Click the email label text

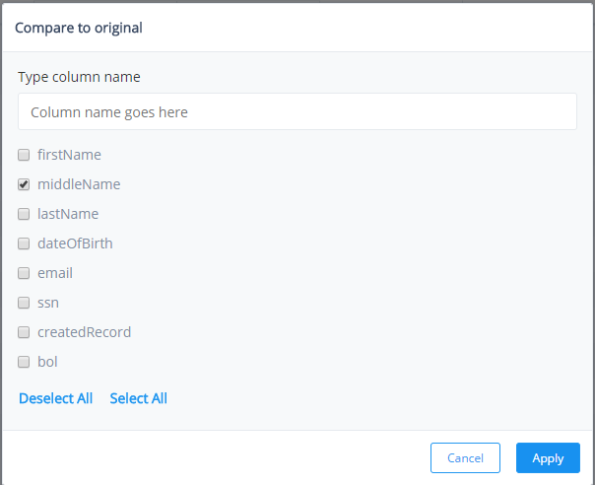click(x=55, y=273)
